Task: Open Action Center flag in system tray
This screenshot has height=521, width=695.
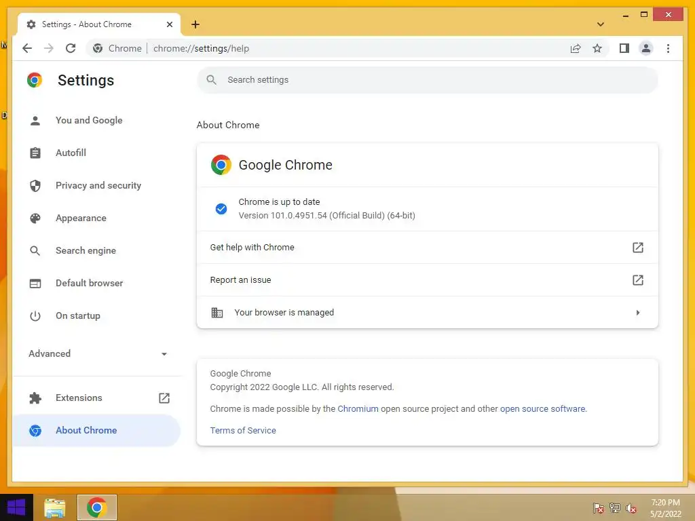Action: point(598,507)
